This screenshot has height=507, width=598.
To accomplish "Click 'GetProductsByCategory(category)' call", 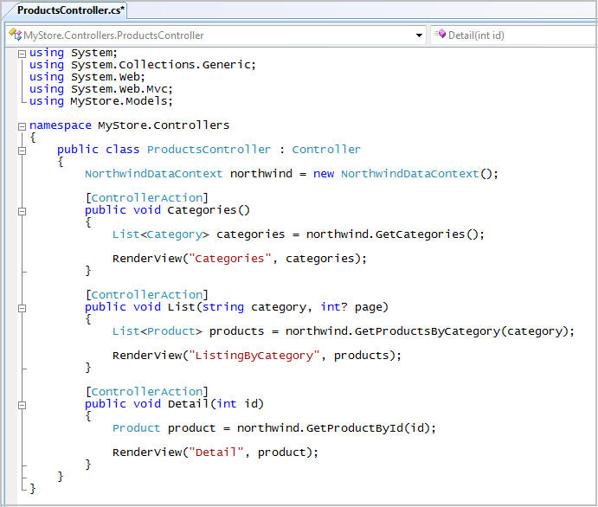I will [x=462, y=331].
